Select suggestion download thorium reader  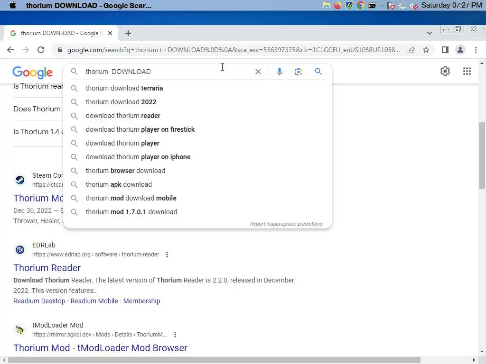point(197,116)
